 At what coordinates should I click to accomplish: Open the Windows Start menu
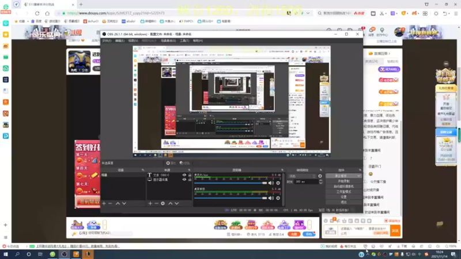(x=6, y=254)
